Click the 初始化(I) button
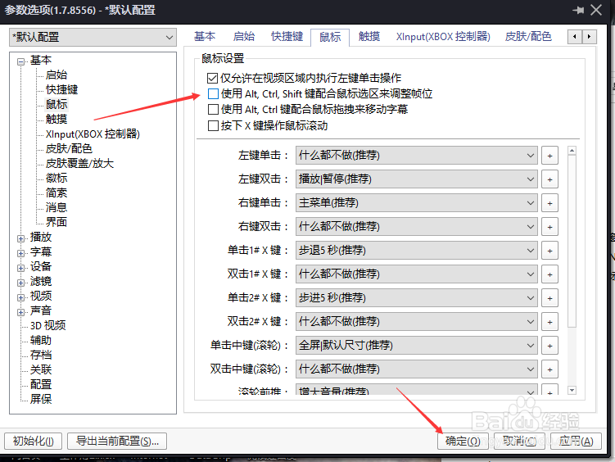615x462 pixels. [34, 442]
